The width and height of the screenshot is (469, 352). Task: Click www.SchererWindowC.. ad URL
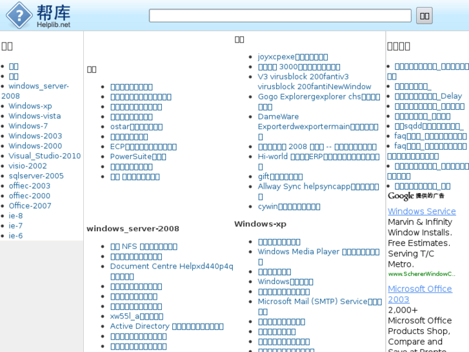(x=422, y=274)
